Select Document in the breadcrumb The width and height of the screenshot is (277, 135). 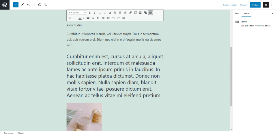(9, 133)
